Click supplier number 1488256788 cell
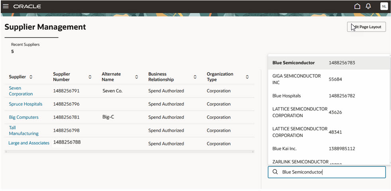The image size is (391, 191). 67,142
